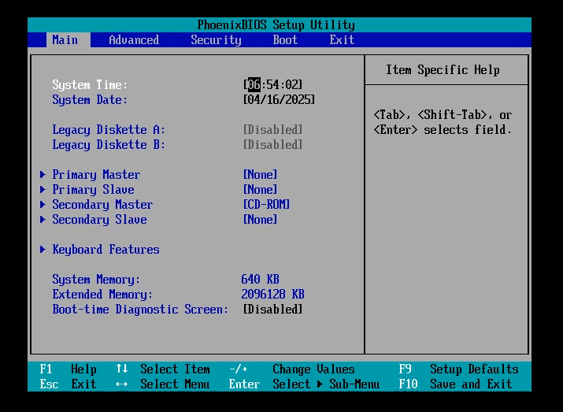The width and height of the screenshot is (563, 412).
Task: Select the Exit menu tab
Action: coord(342,40)
